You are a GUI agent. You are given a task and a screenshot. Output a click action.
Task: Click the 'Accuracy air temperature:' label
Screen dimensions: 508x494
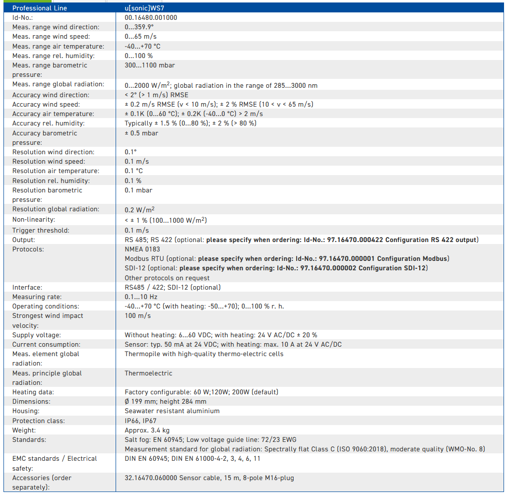[x=53, y=114]
